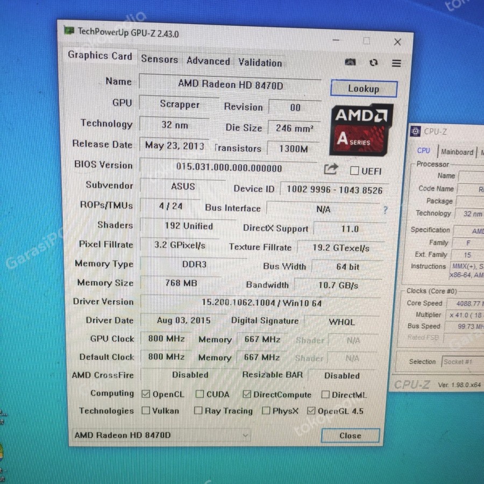The image size is (484, 484).
Task: Toggle the DirectCompute checkbox
Action: coord(247,394)
